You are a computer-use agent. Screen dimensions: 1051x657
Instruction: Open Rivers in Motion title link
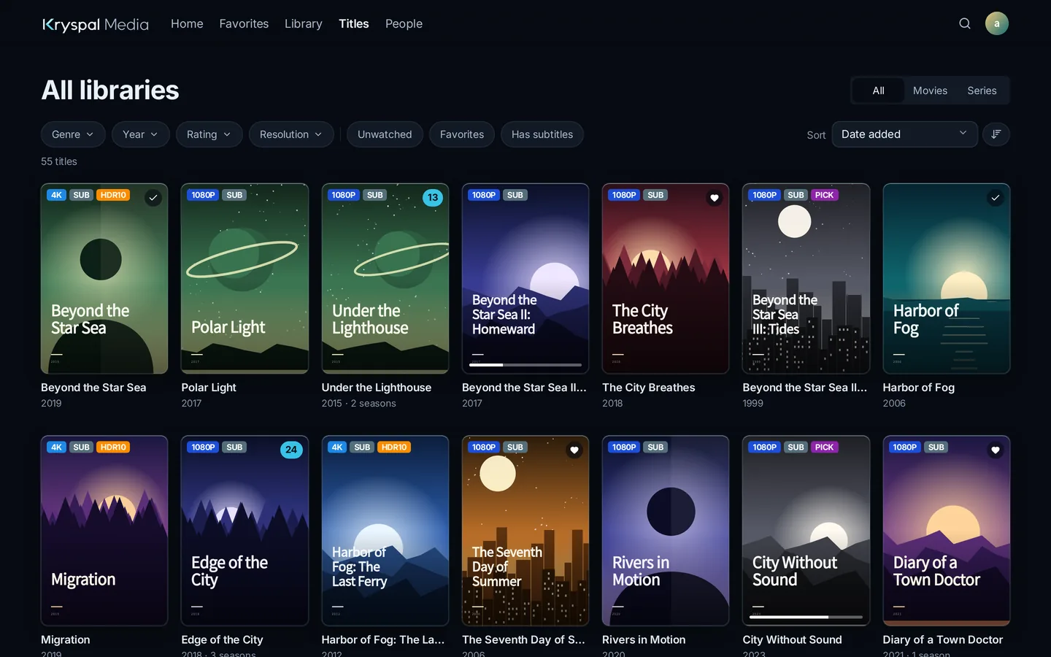[644, 639]
